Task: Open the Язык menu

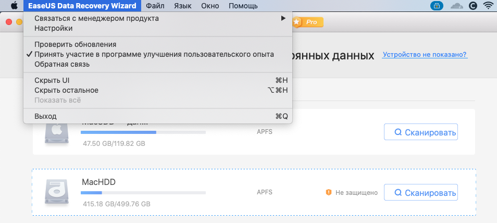Action: tap(182, 6)
